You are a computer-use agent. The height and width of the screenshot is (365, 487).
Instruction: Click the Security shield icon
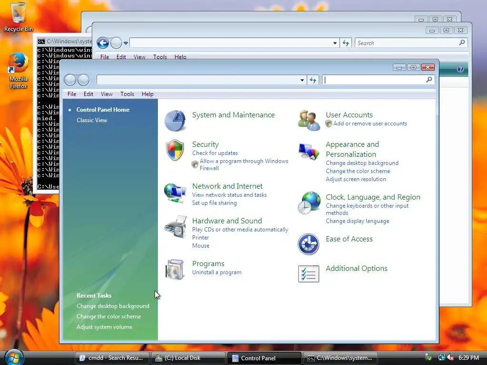coord(175,150)
